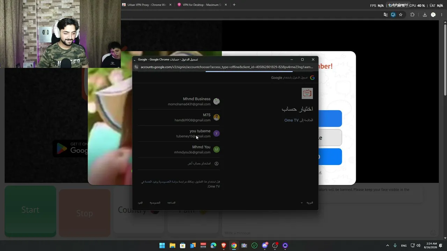This screenshot has height=251, width=447.
Task: Open the Chrome extensions puzzle icon
Action: 412,15
